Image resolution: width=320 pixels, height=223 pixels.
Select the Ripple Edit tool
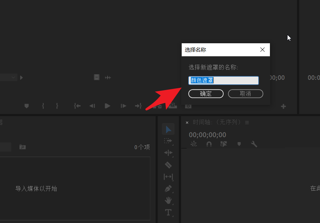pyautogui.click(x=168, y=153)
